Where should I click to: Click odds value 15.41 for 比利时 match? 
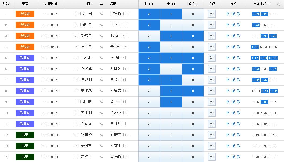click(273, 58)
